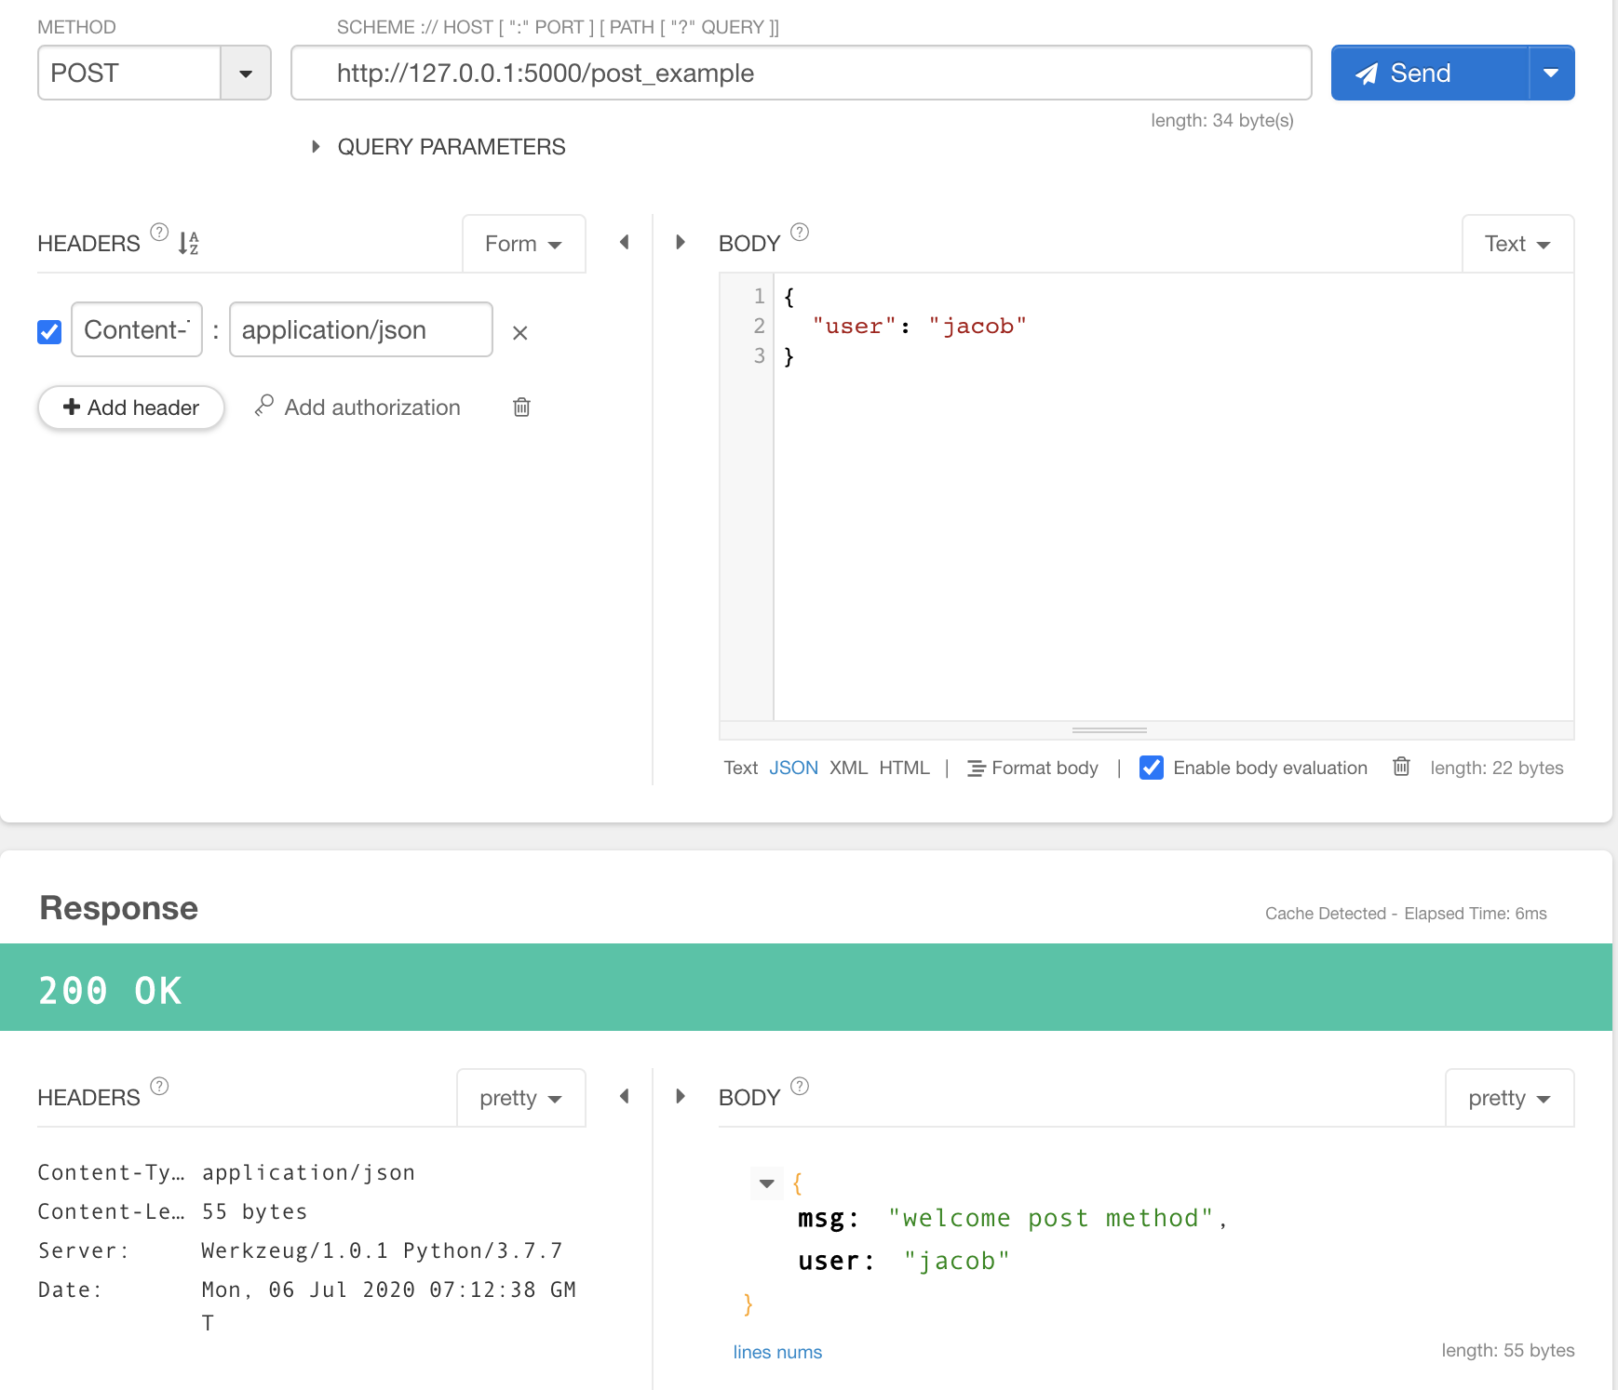Click the user "jacob" response value

point(957,1261)
